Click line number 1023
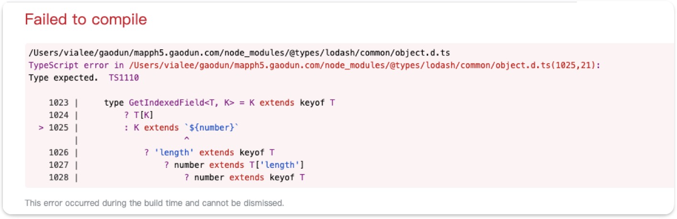The image size is (677, 219). click(59, 103)
